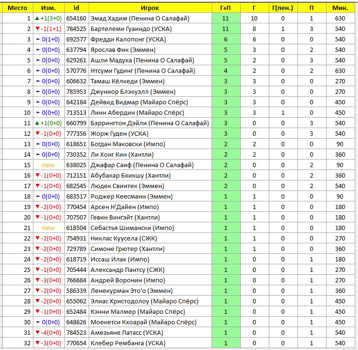Image resolution: width=358 pixels, height=350 pixels.
Task: Click player name Бартелеми Гуаиндо (УСКА)
Action: (131, 29)
